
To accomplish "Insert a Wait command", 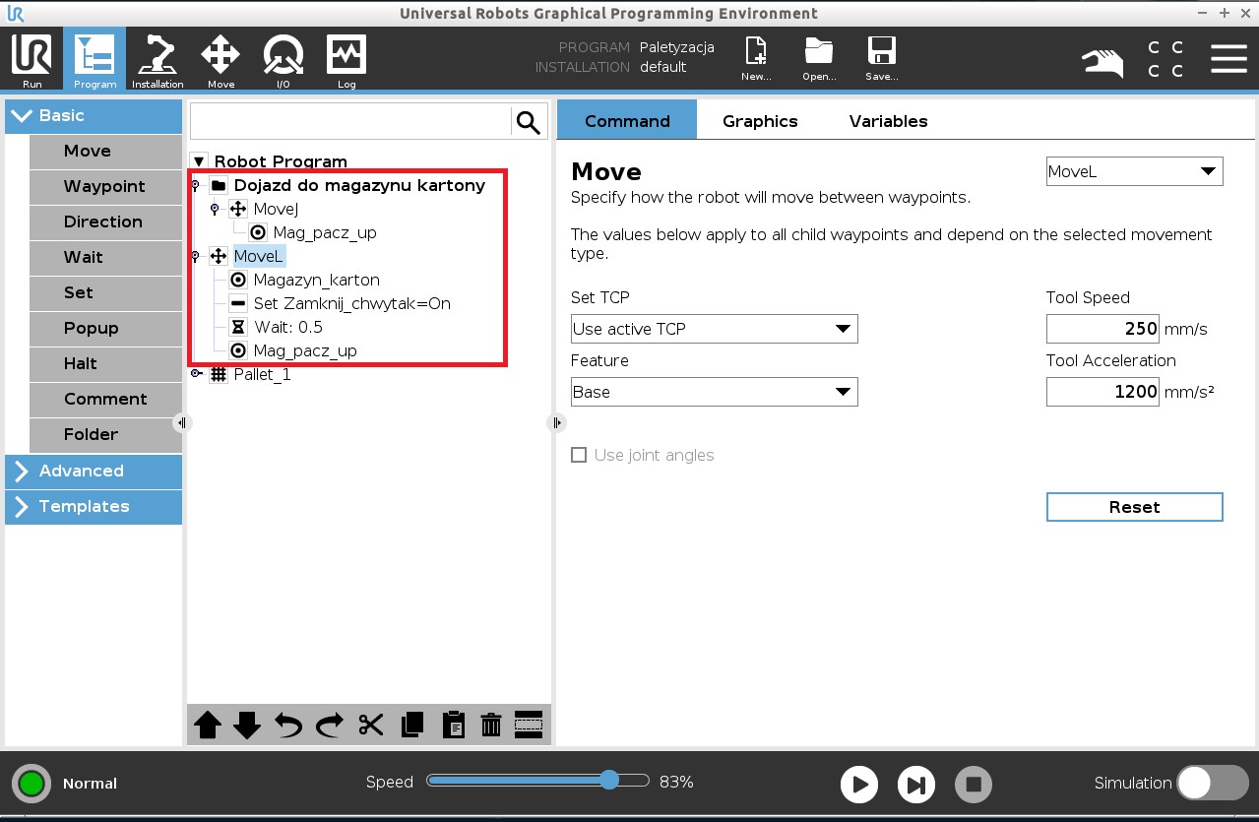I will click(105, 257).
